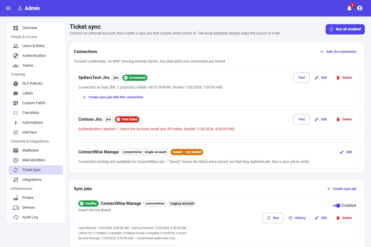Viewport: 371px width, 247px height.
Task: Edit SpillersTech Jira connection
Action: coord(321,78)
